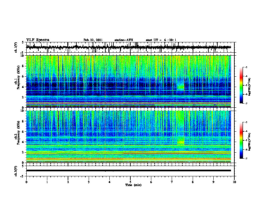This screenshot has height=204, width=264.
Task: Click the ch.1 color bar log(PSD) label
Action: [249, 87]
